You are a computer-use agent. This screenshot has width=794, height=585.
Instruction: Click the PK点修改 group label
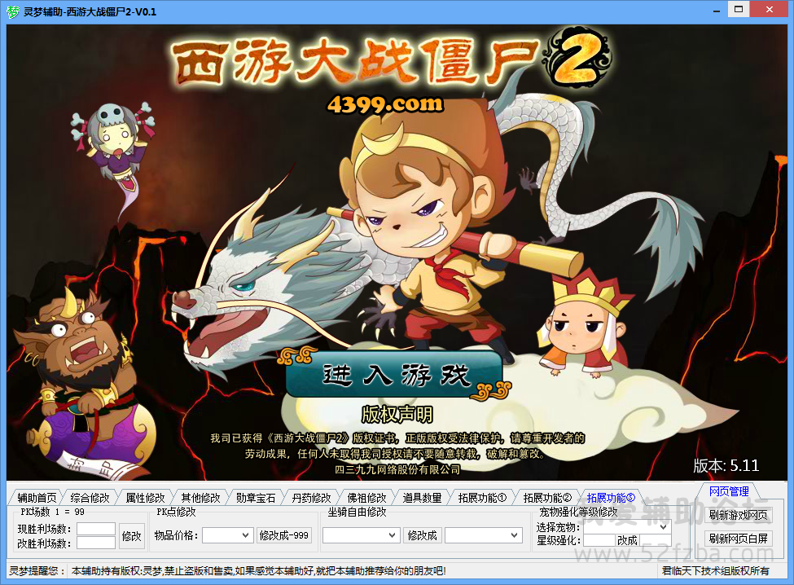(x=176, y=512)
